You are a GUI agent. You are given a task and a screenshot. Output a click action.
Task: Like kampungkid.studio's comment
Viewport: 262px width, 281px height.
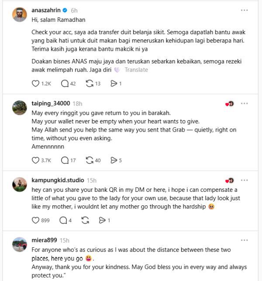(x=36, y=220)
